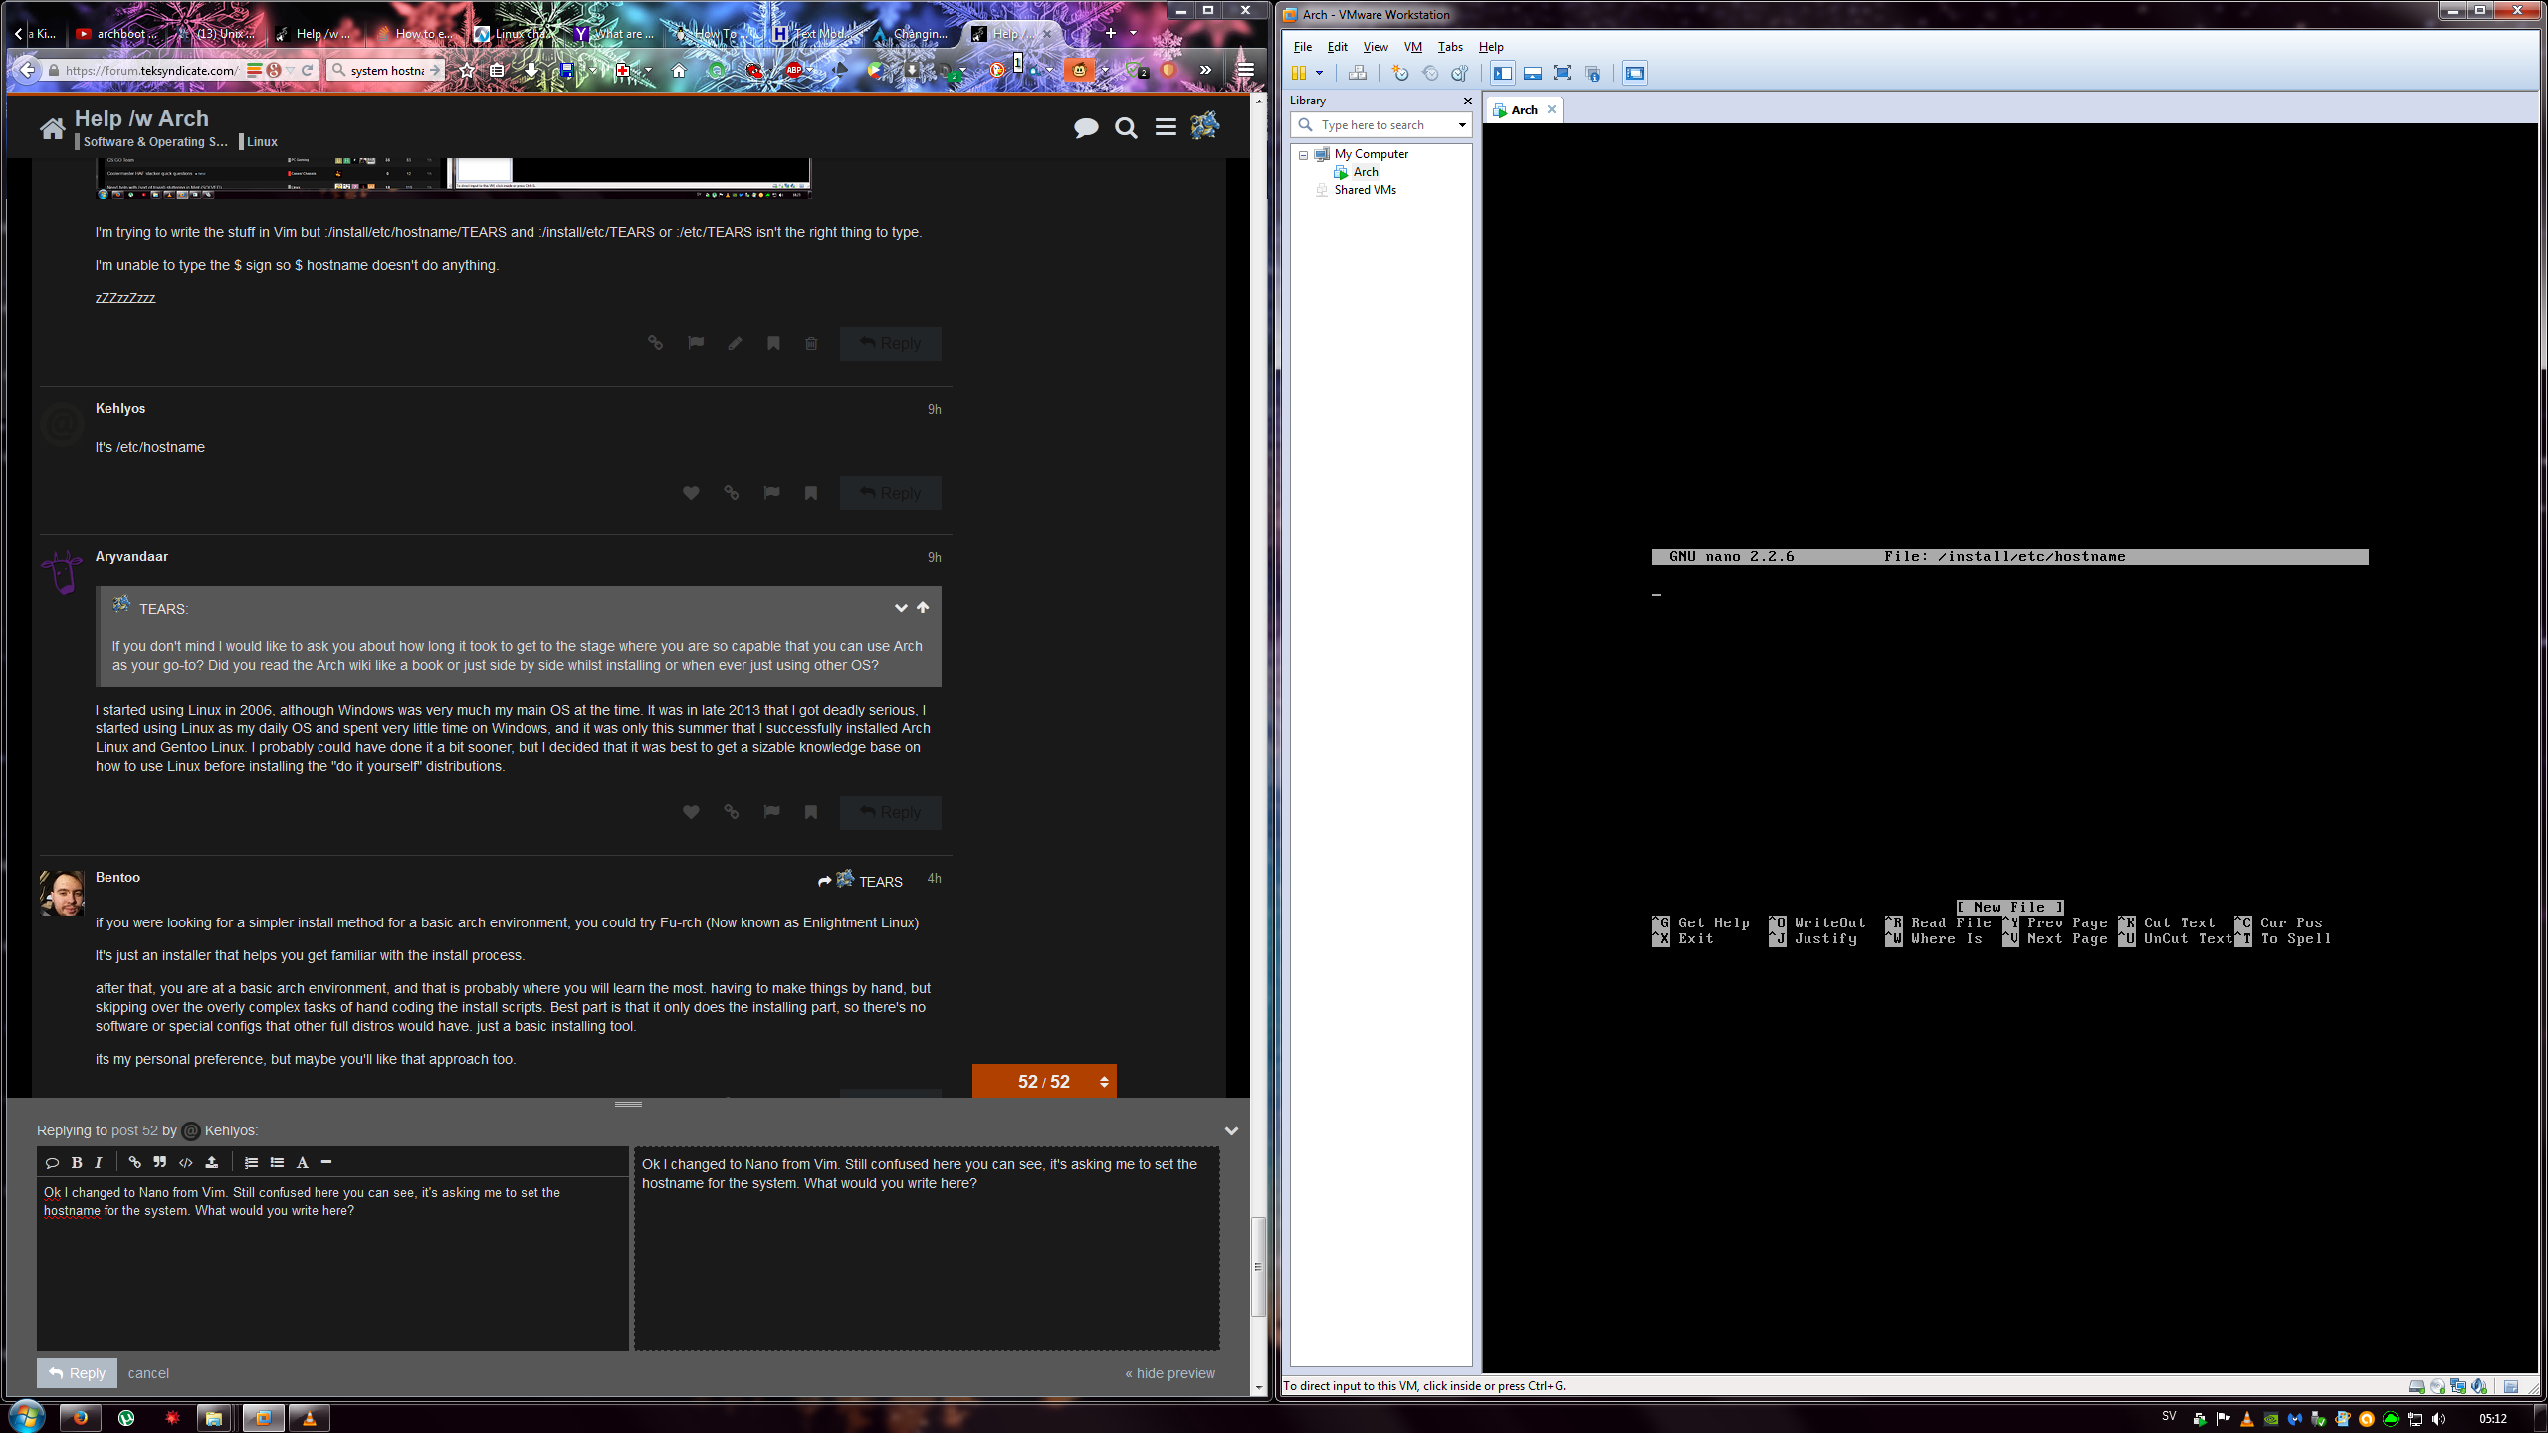The width and height of the screenshot is (2548, 1433).
Task: Send Ctrl+Alt+Del to the VM
Action: [1357, 73]
